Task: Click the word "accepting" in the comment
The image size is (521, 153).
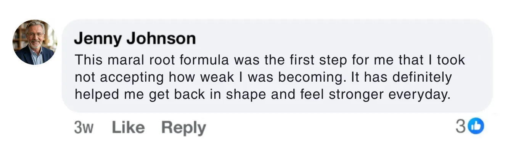Action: 131,77
